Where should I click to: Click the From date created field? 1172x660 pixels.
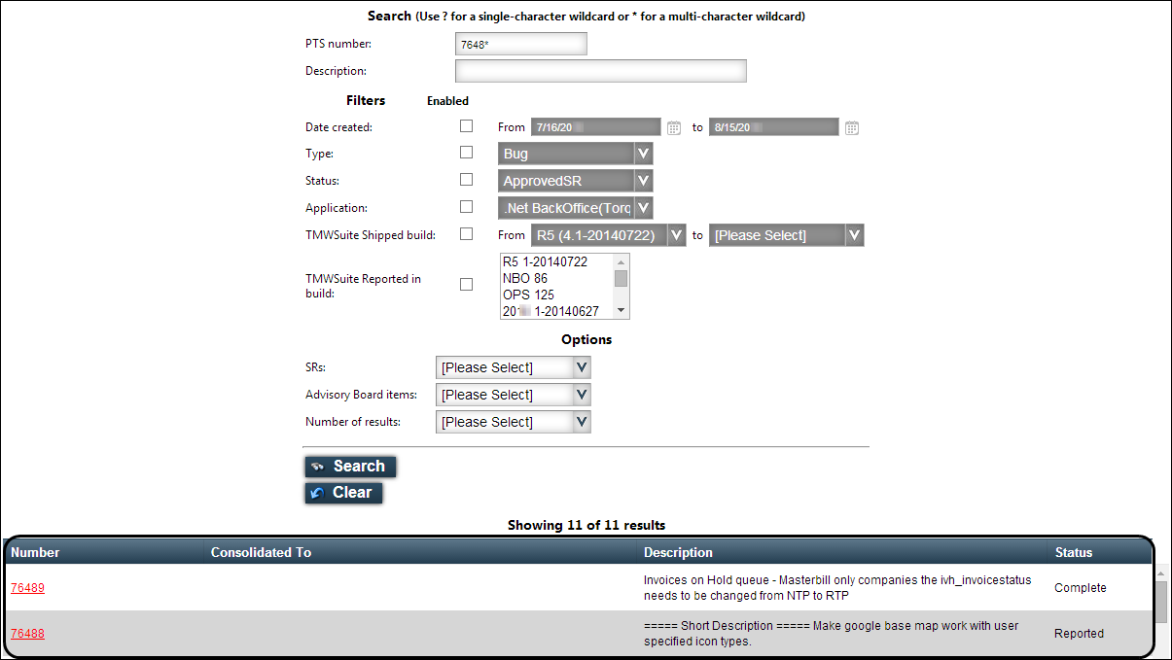pyautogui.click(x=596, y=127)
